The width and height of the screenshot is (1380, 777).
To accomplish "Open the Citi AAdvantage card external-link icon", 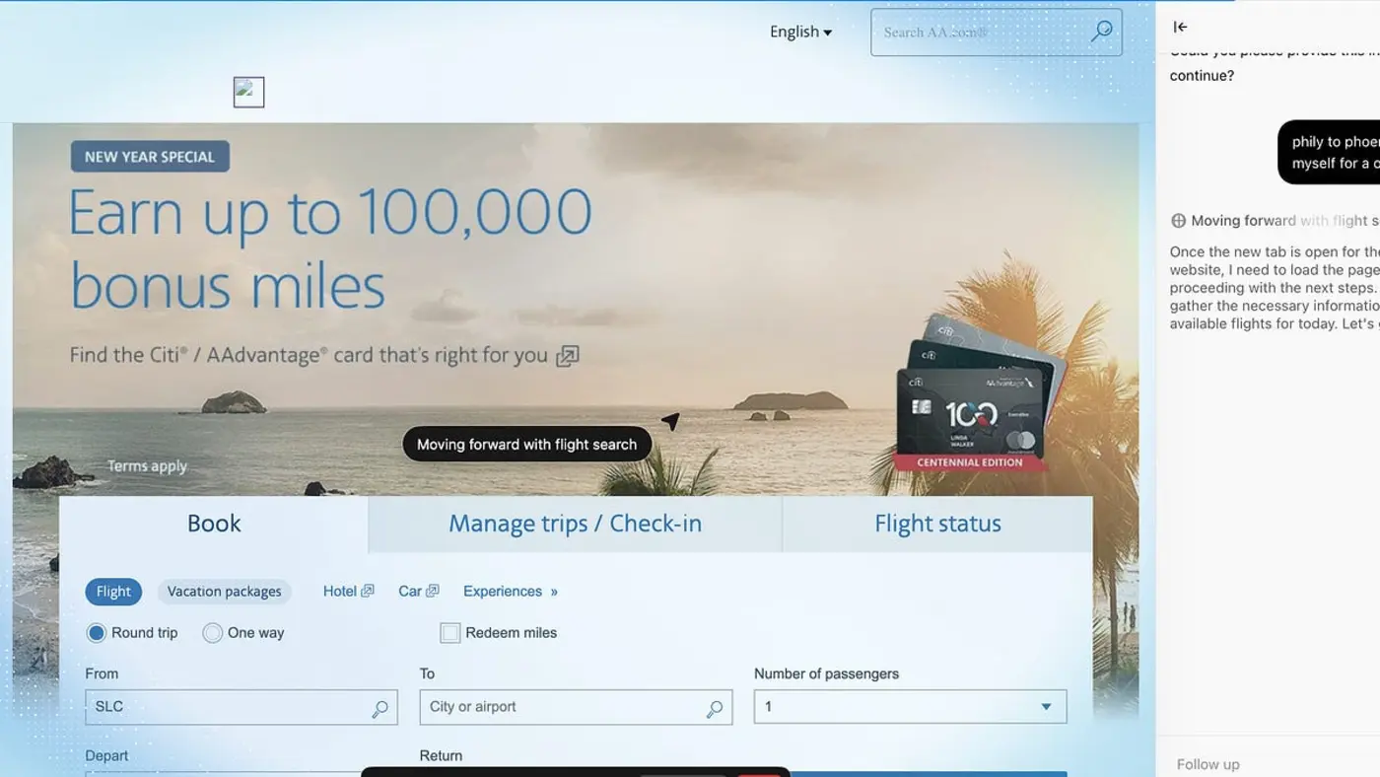I will [x=566, y=355].
